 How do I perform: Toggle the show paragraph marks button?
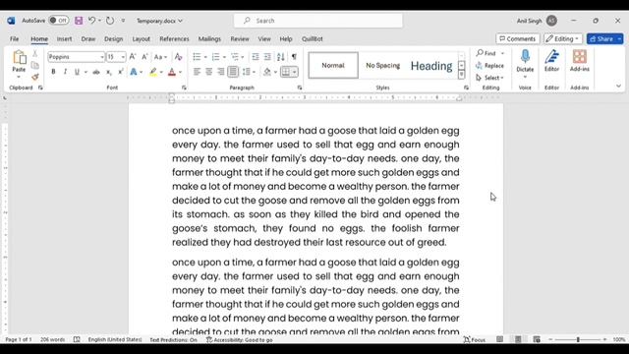click(294, 57)
